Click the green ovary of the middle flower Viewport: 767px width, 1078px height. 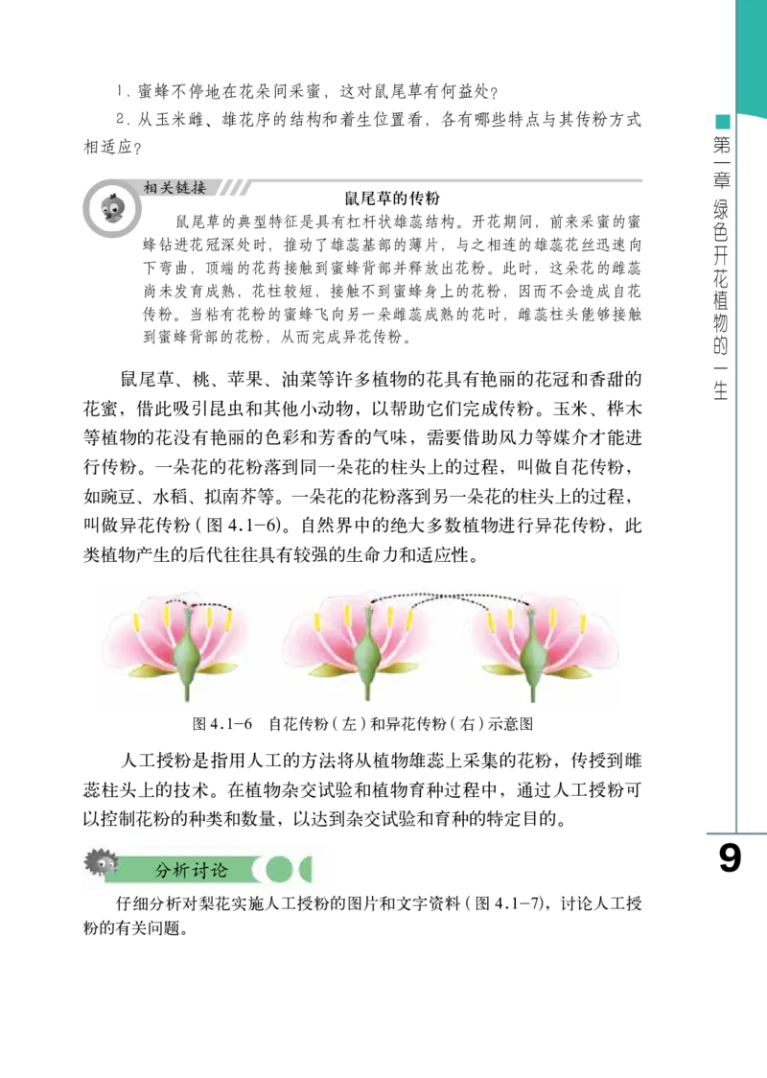[x=365, y=658]
